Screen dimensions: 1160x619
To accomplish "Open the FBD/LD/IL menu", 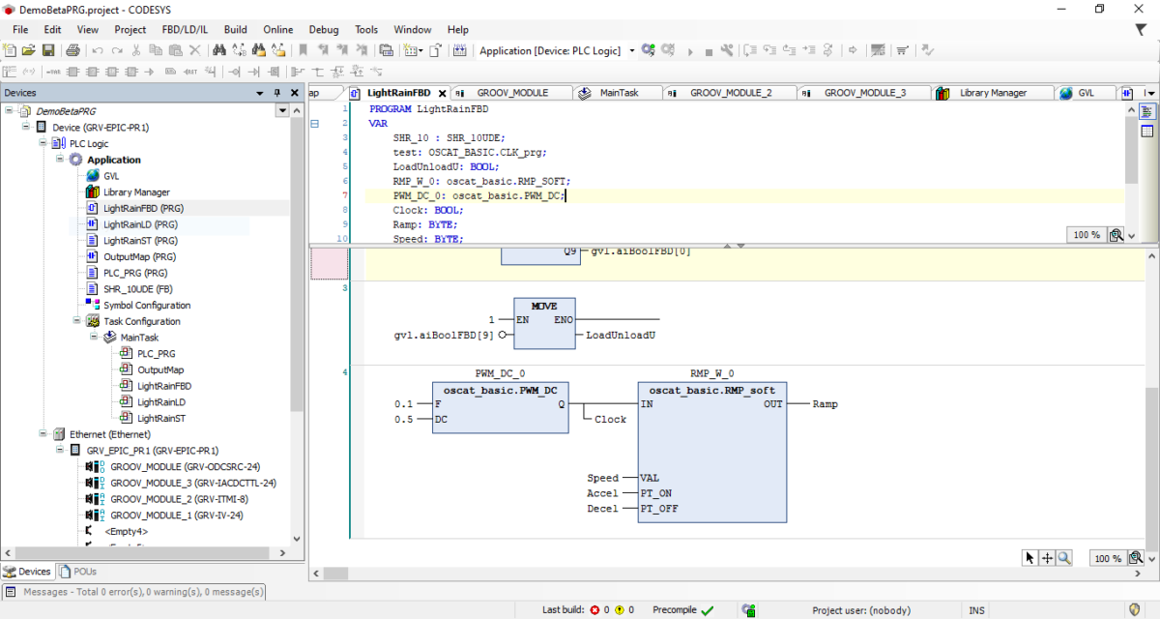I will pos(185,30).
